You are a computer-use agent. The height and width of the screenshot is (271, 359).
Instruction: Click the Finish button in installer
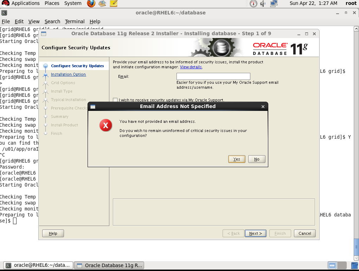click(280, 233)
